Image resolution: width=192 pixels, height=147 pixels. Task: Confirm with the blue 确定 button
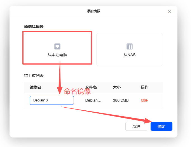161,126
